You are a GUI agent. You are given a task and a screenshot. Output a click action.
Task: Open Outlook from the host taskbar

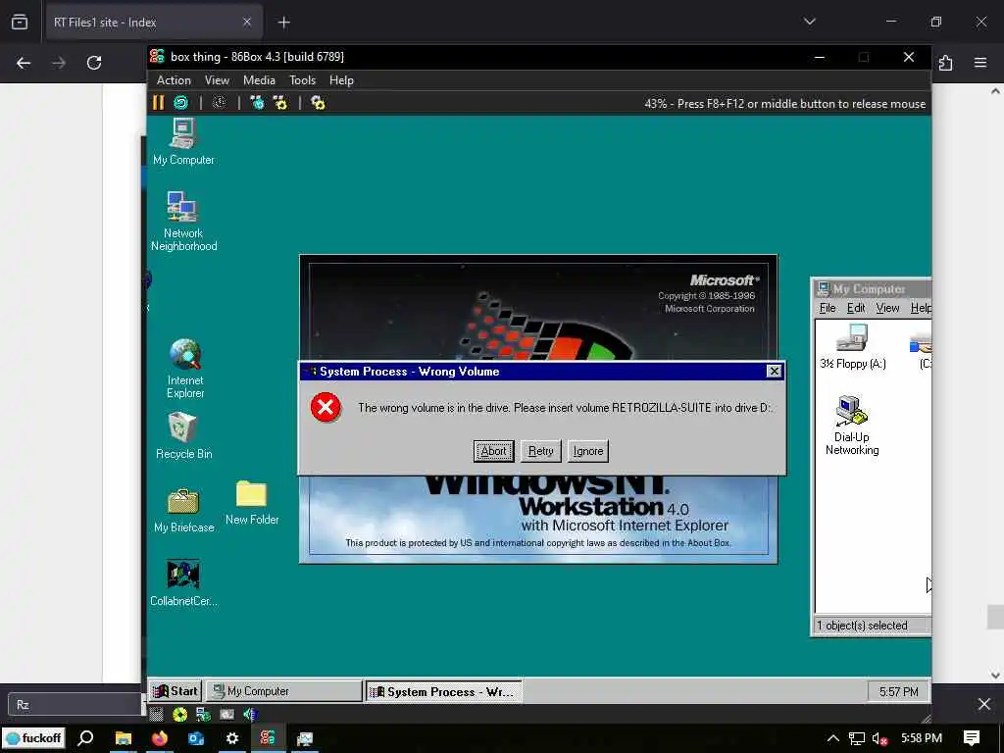tap(196, 738)
